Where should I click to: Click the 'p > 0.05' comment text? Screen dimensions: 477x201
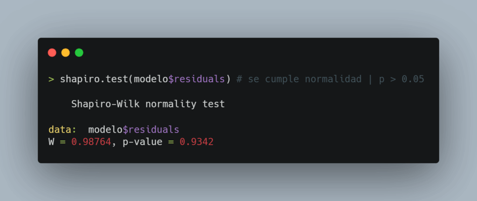[x=402, y=79]
